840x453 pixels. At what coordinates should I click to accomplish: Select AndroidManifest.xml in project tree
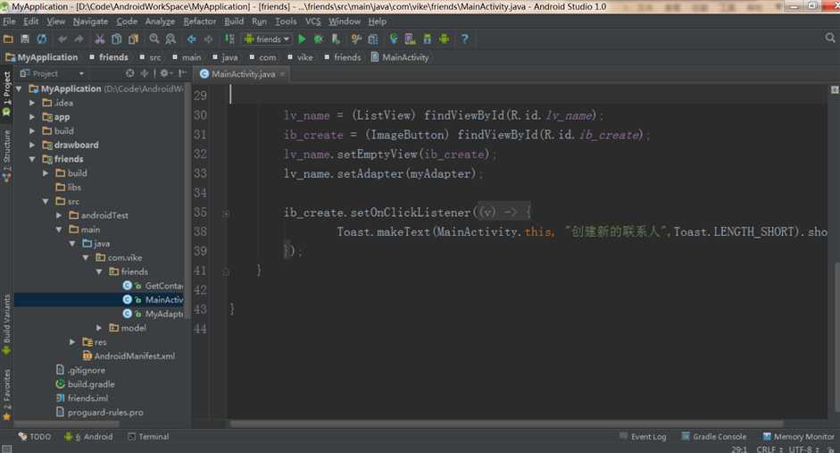[x=129, y=356]
